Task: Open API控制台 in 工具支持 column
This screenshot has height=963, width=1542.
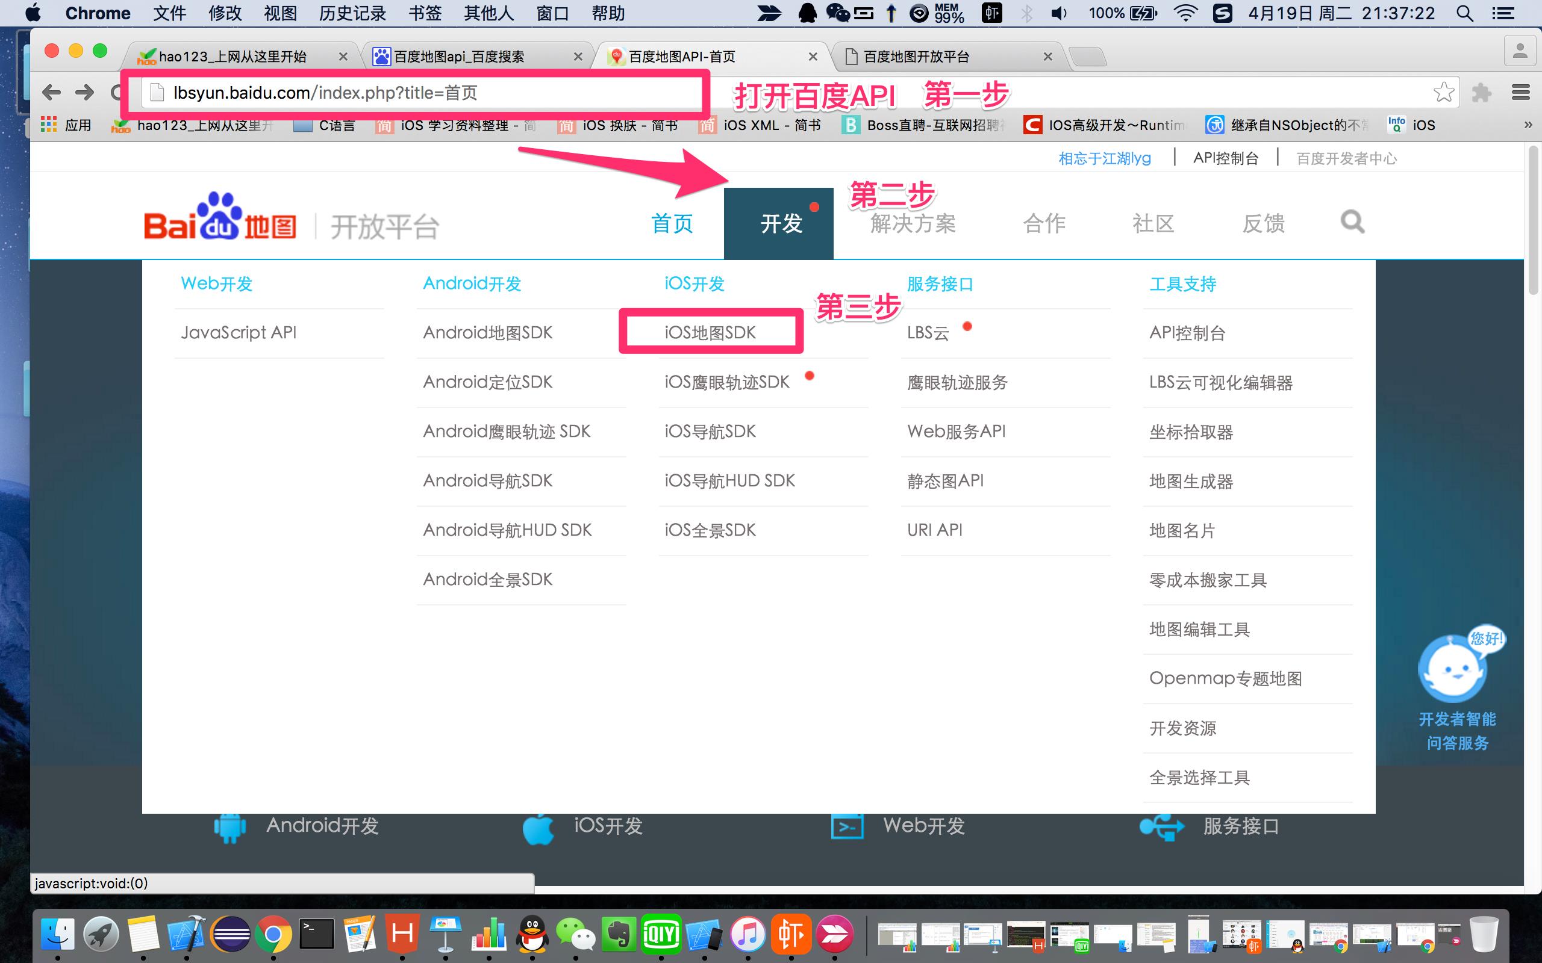Action: pos(1187,333)
